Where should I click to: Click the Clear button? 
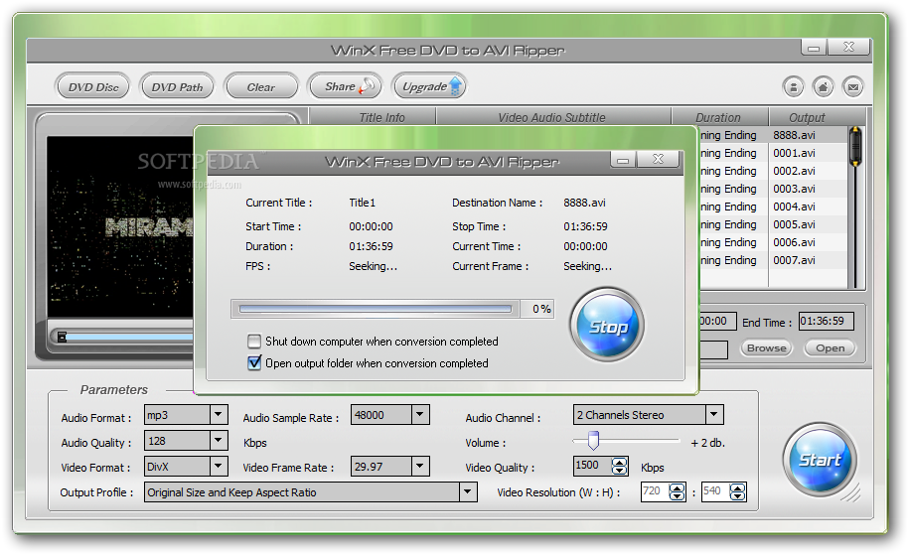coord(261,87)
